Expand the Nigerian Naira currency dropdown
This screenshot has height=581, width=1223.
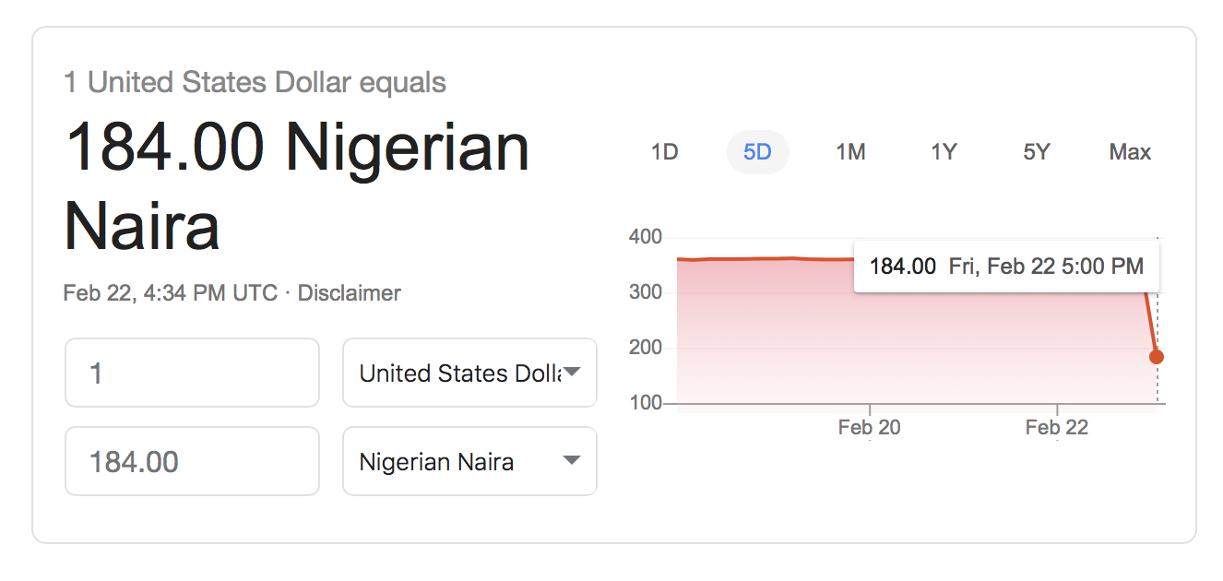[x=469, y=461]
